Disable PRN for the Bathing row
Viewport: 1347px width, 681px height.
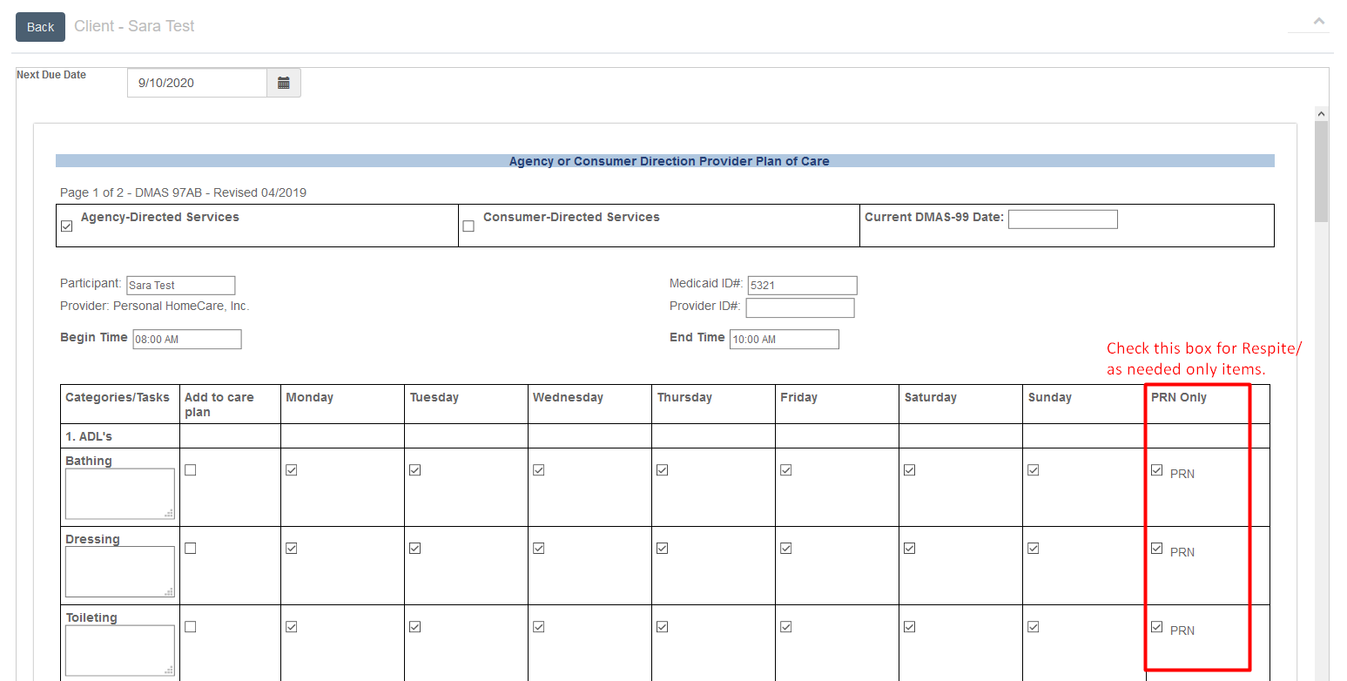coord(1157,469)
